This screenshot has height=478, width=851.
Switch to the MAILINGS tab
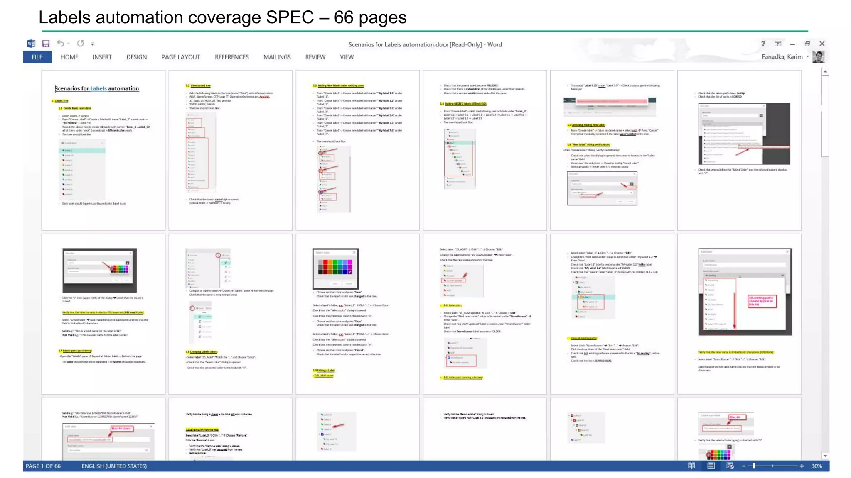point(277,57)
